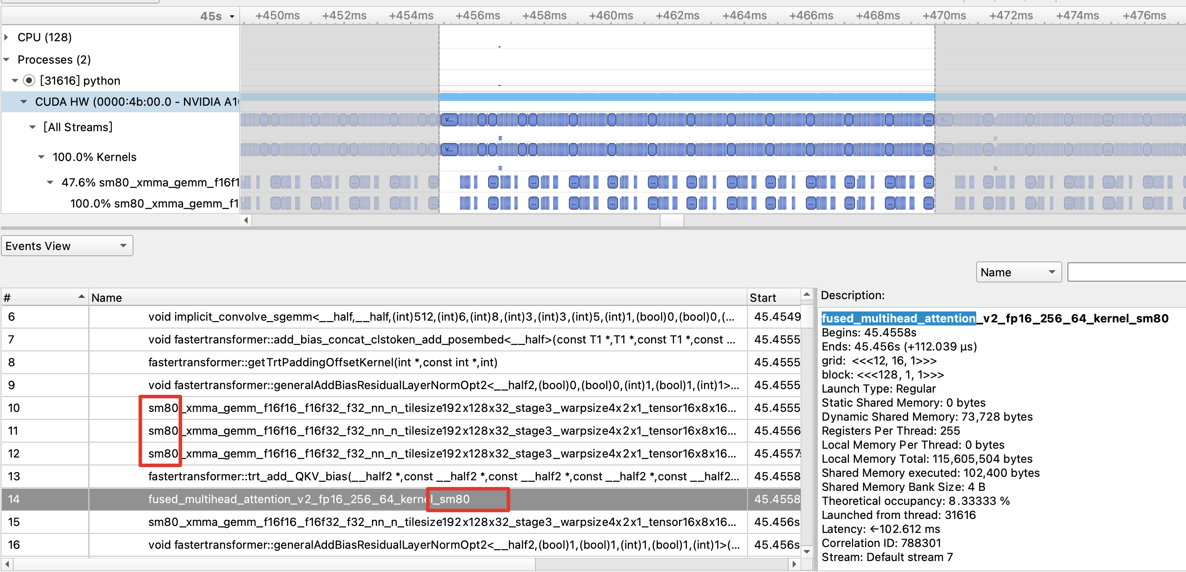Collapse the [31616] python process row
The height and width of the screenshot is (572, 1186).
15,81
